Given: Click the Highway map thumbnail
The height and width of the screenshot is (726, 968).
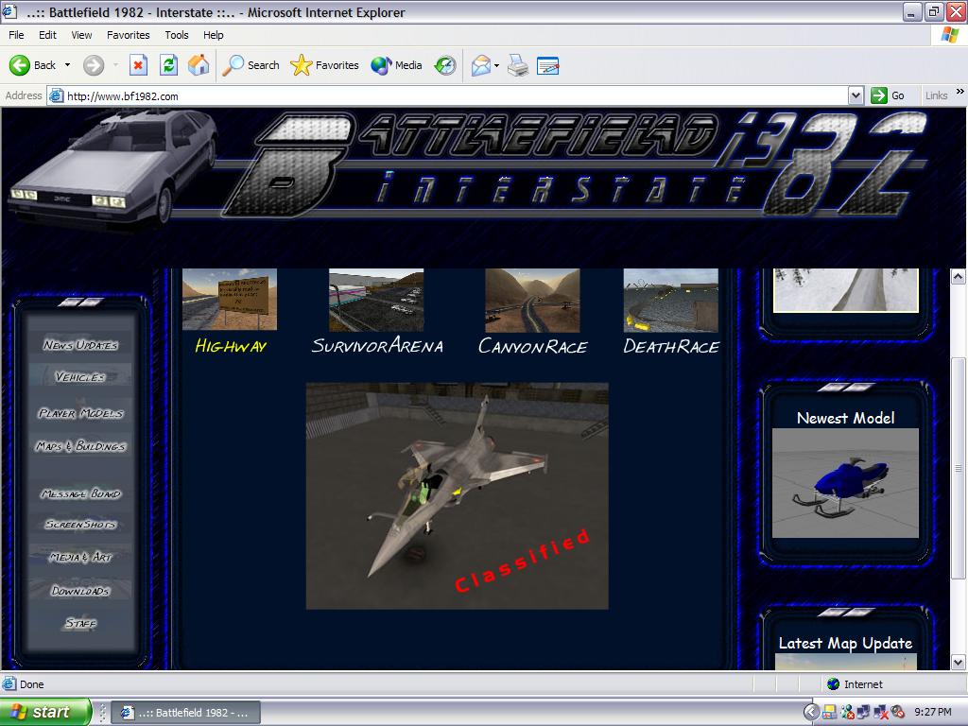Looking at the screenshot, I should [x=230, y=300].
